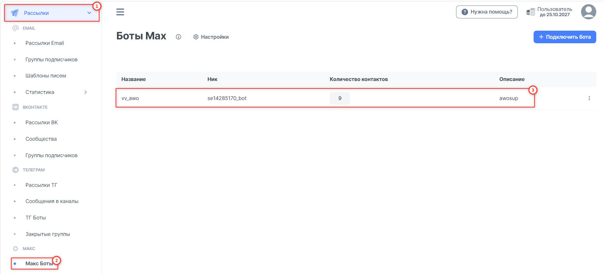Image resolution: width=604 pixels, height=274 pixels.
Task: Open info icon next to Боты Max
Action: (178, 37)
